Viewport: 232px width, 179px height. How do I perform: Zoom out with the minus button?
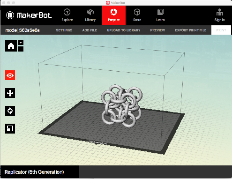(x=21, y=49)
